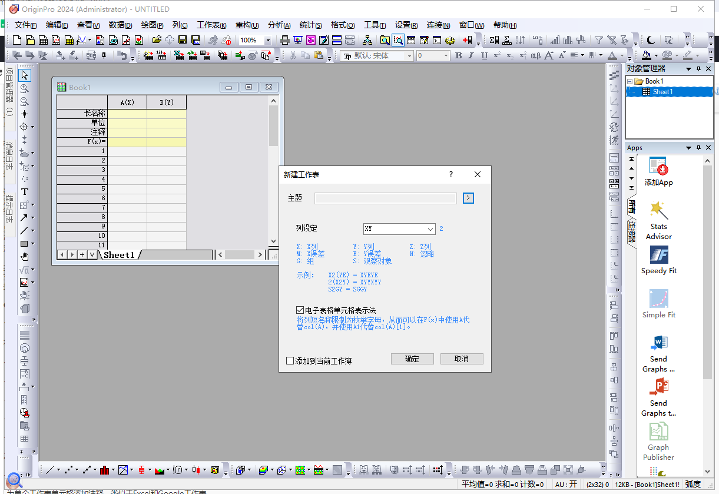
Task: Select the Sheet1 tab in Book1
Action: (x=120, y=255)
